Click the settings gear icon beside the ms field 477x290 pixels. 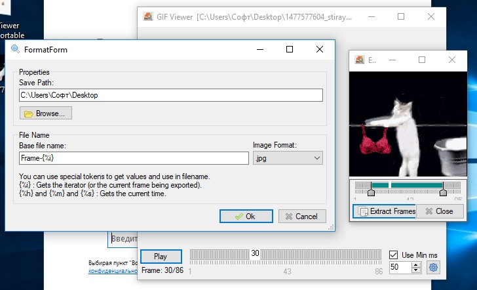coord(433,268)
